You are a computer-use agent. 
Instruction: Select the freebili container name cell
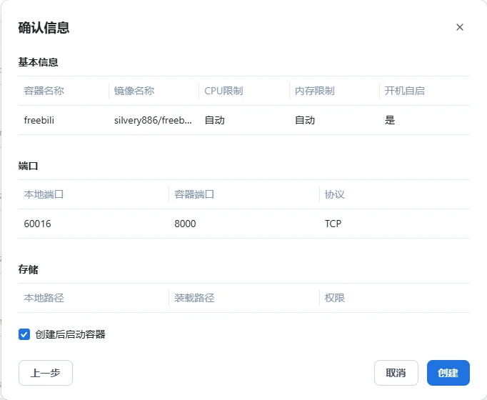click(x=39, y=120)
